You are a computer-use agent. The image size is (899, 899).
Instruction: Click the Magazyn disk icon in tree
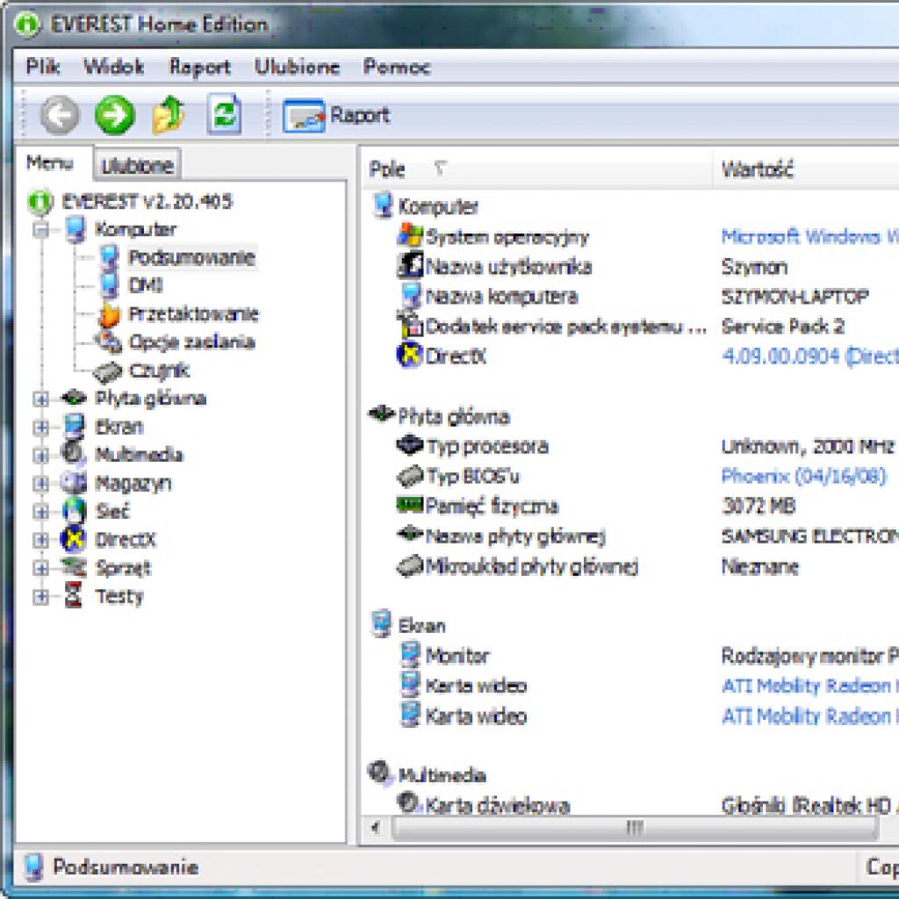(74, 483)
